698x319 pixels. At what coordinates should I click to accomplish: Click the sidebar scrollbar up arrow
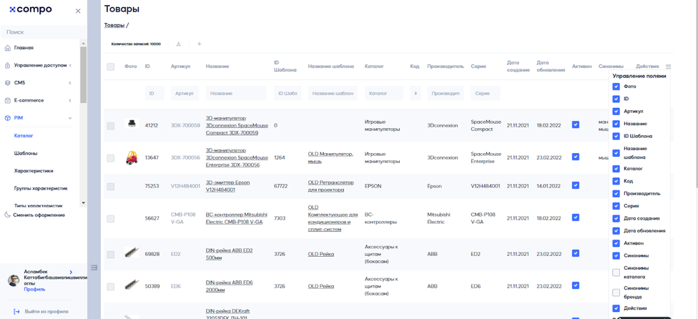(x=83, y=43)
